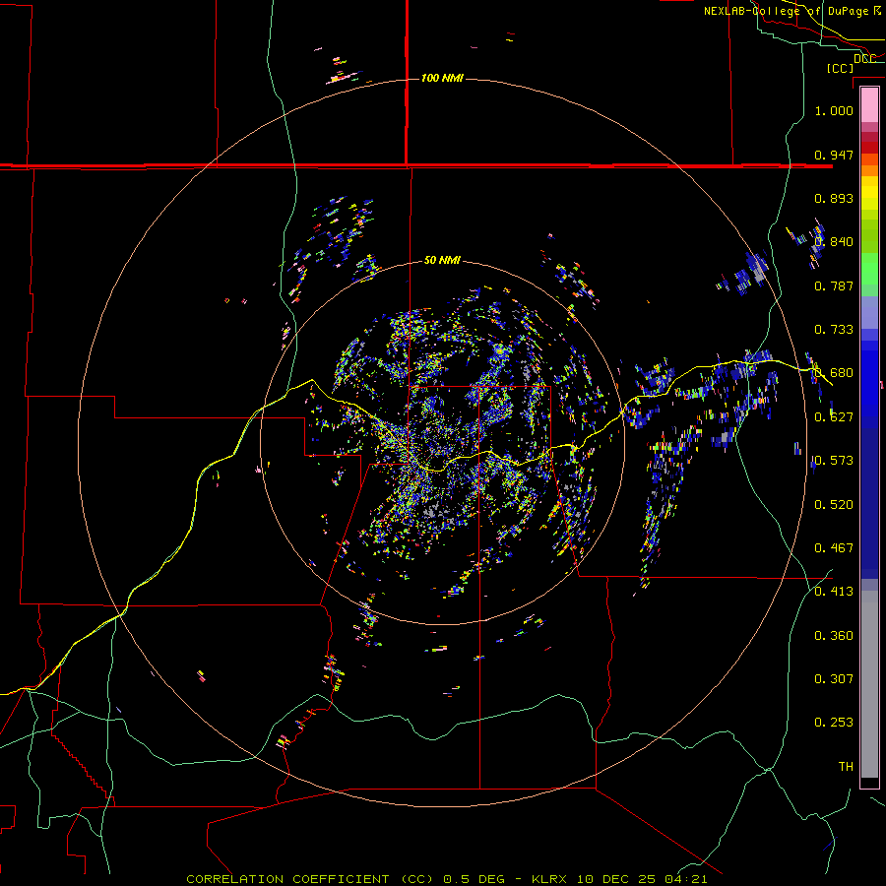Viewport: 886px width, 886px height.
Task: Select the 0.680 legend value
Action: point(834,373)
